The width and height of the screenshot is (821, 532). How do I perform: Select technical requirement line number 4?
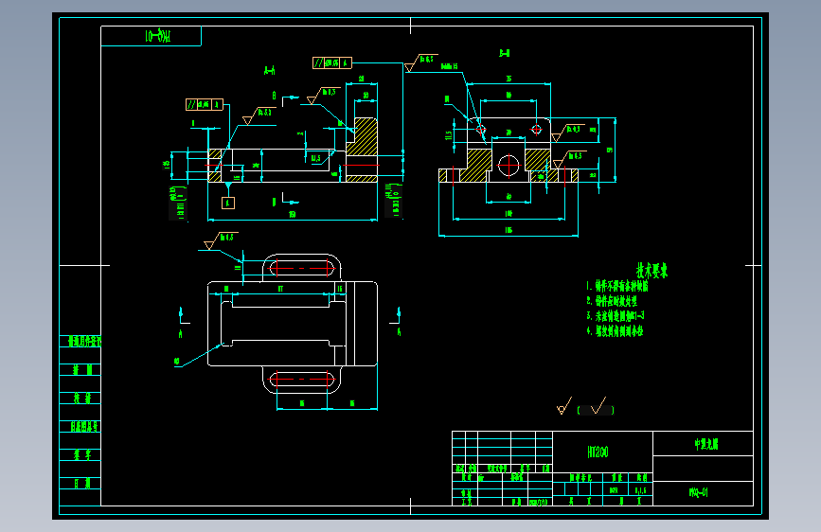click(x=615, y=331)
